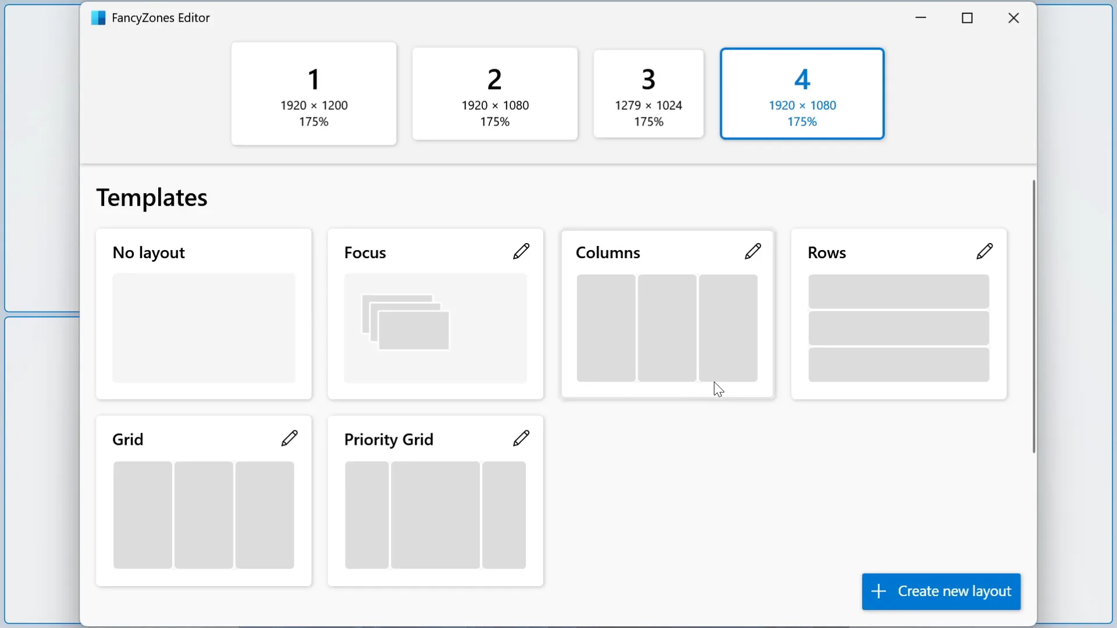This screenshot has width=1117, height=628.
Task: Maximize the FancyZones Editor window
Action: [967, 18]
